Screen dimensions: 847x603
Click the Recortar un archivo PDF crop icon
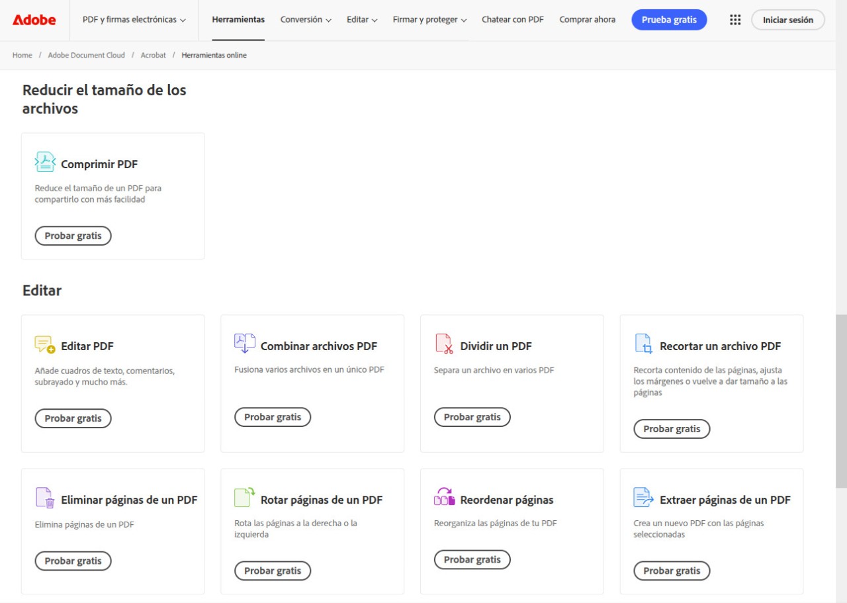point(644,344)
